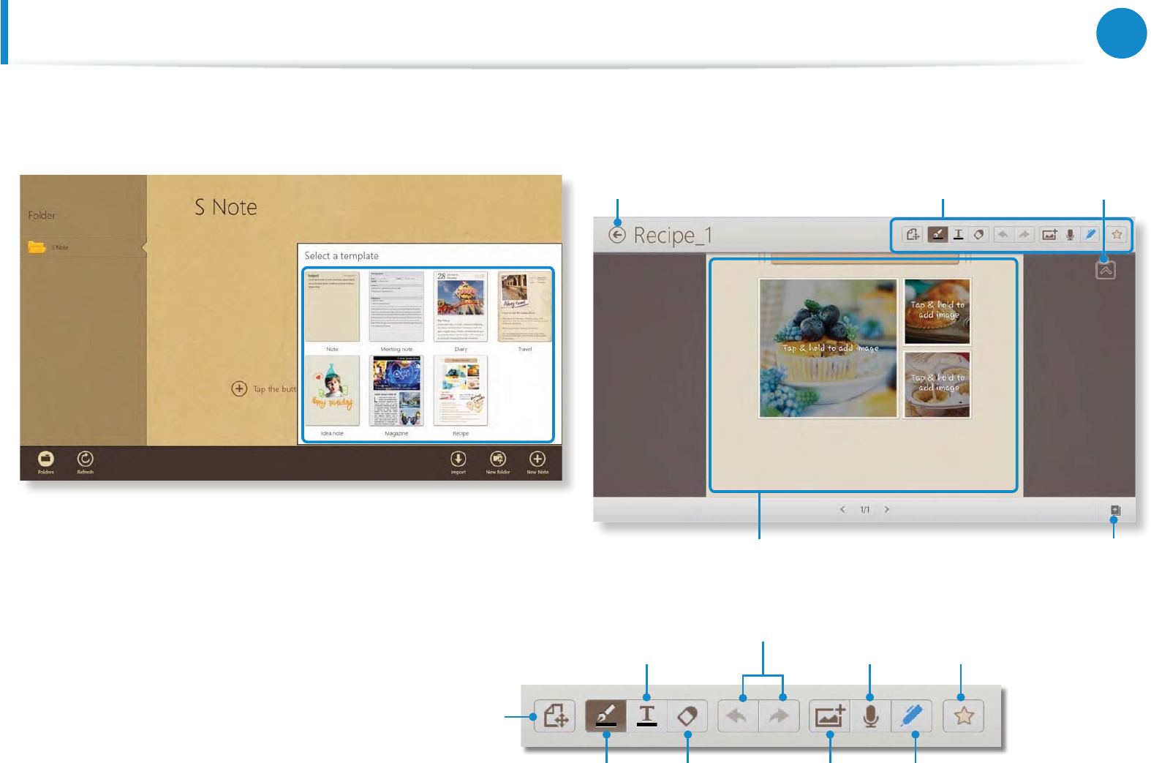This screenshot has height=763, width=1151.
Task: Go back using arrow beside Recipe_1
Action: click(617, 235)
